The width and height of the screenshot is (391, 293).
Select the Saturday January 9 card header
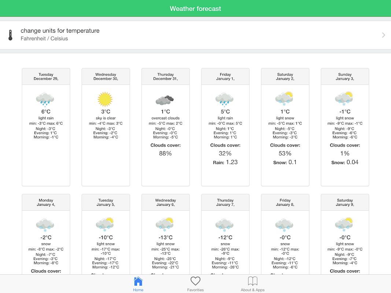tap(345, 202)
